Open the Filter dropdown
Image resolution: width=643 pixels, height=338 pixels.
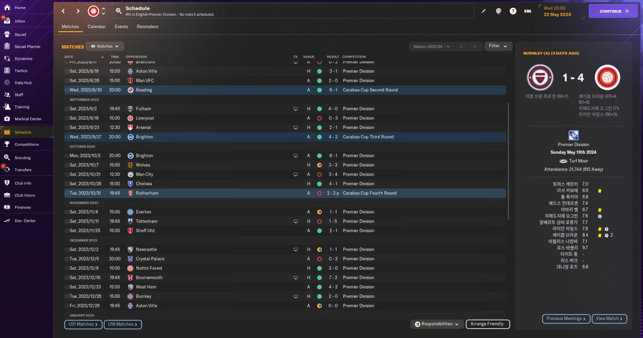point(498,46)
